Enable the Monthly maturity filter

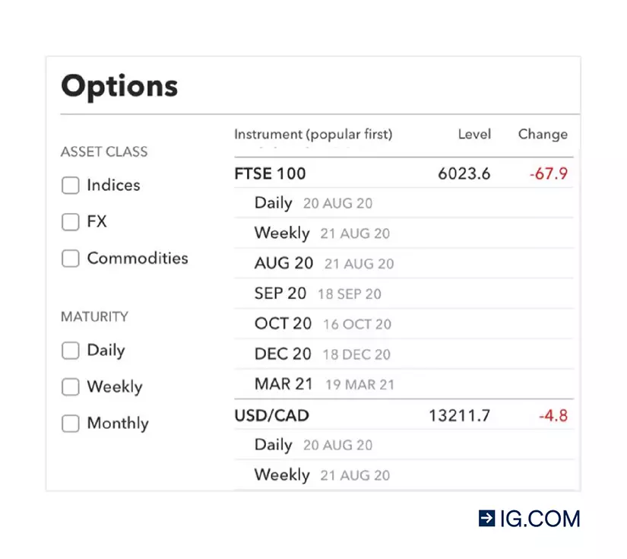pyautogui.click(x=71, y=424)
